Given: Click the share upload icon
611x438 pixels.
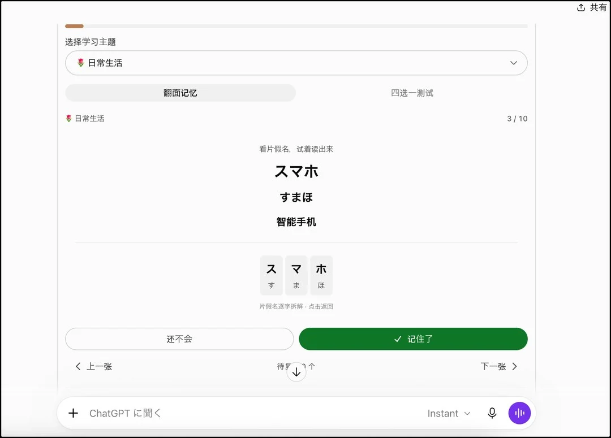Looking at the screenshot, I should 581,7.
